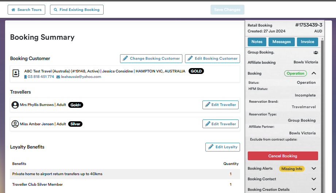Screen dimensions: 336x193
Task: Click the Save Changes button
Action: [227, 9]
